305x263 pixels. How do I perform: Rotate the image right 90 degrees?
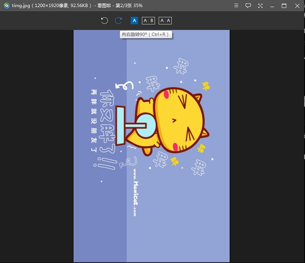click(118, 20)
